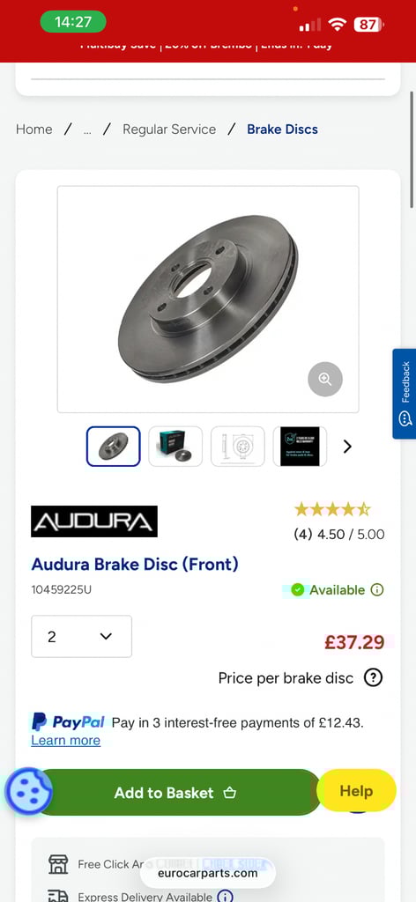Click the star rating icons

332,509
